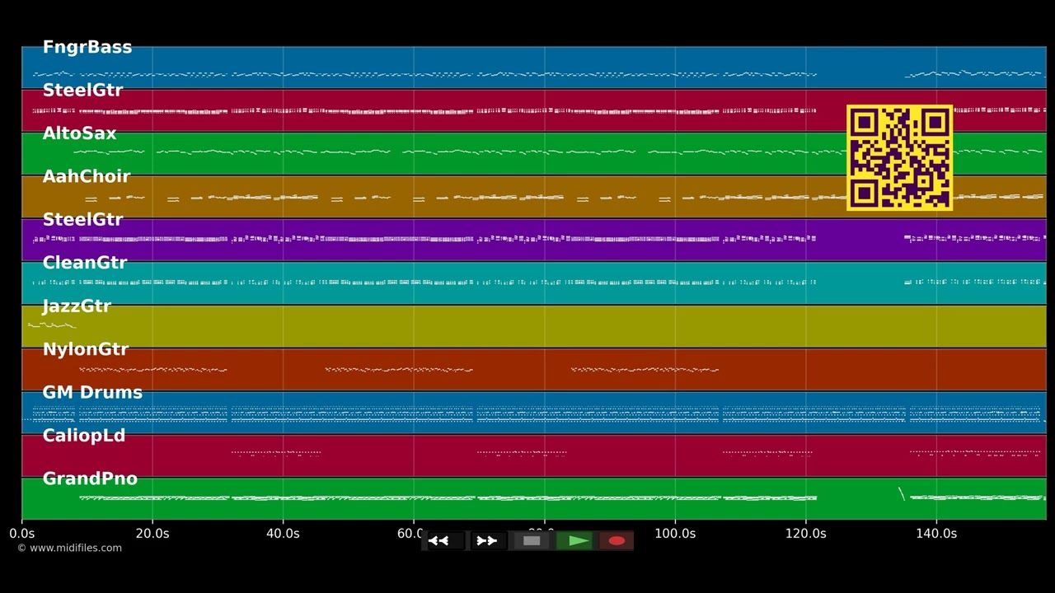Open the www.midifiles.com copyright link
Viewport: 1055px width, 593px height.
click(x=69, y=548)
